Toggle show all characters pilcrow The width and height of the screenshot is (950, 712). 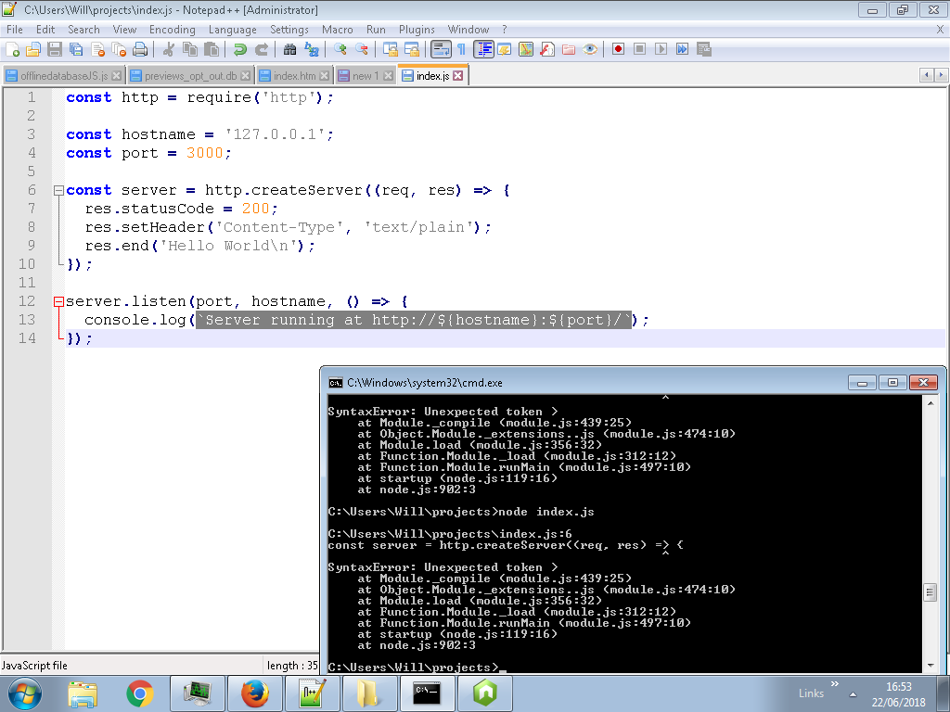click(x=462, y=50)
